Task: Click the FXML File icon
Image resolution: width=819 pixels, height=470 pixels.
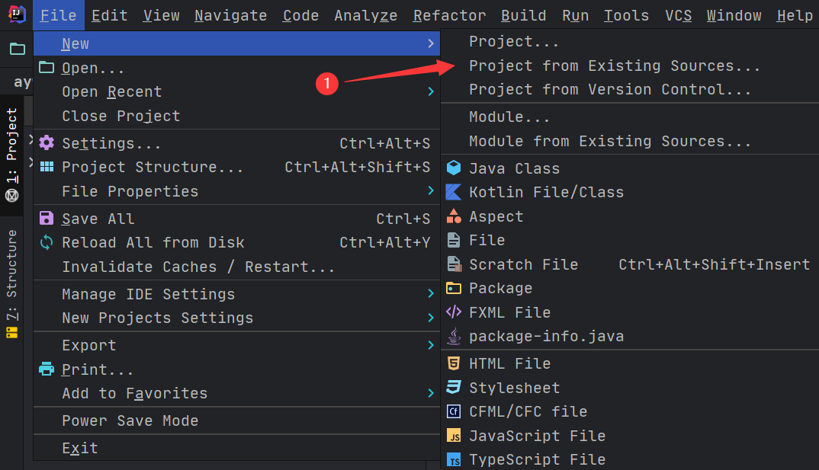Action: (454, 312)
